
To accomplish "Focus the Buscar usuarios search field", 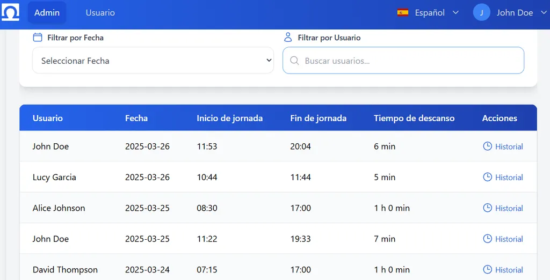I will [408, 61].
